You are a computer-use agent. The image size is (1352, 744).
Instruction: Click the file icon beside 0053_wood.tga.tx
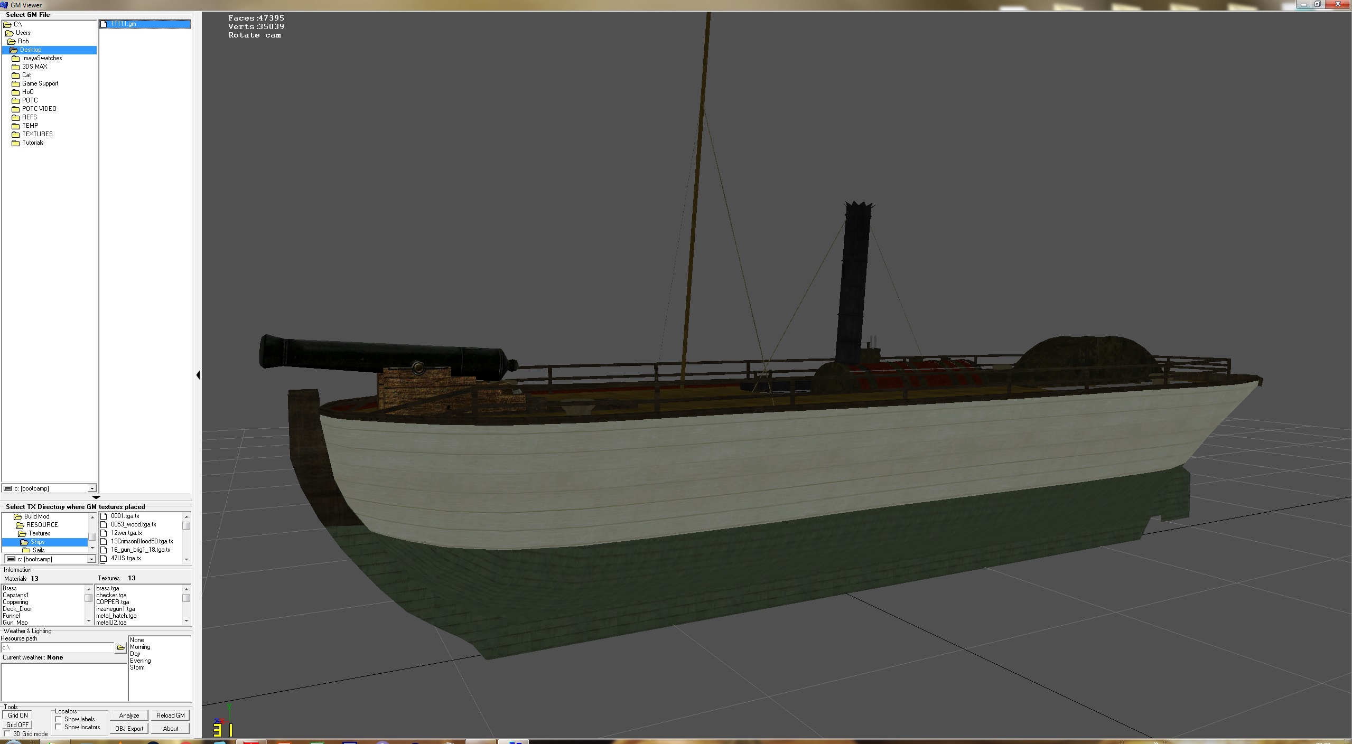coord(104,524)
